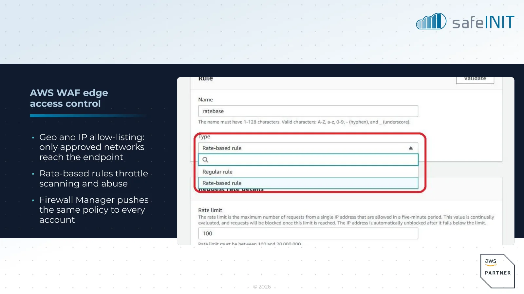Screen dimensions: 524x294
Task: Click the name character requirements hint
Action: coord(304,122)
